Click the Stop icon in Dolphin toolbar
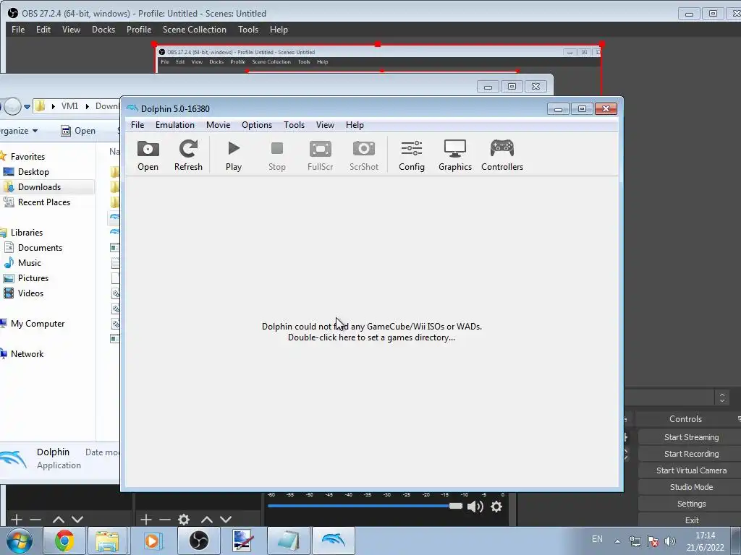The width and height of the screenshot is (741, 555). coord(277,155)
